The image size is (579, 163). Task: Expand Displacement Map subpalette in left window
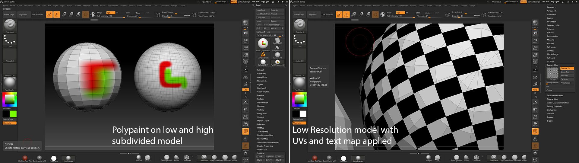(x=265, y=135)
